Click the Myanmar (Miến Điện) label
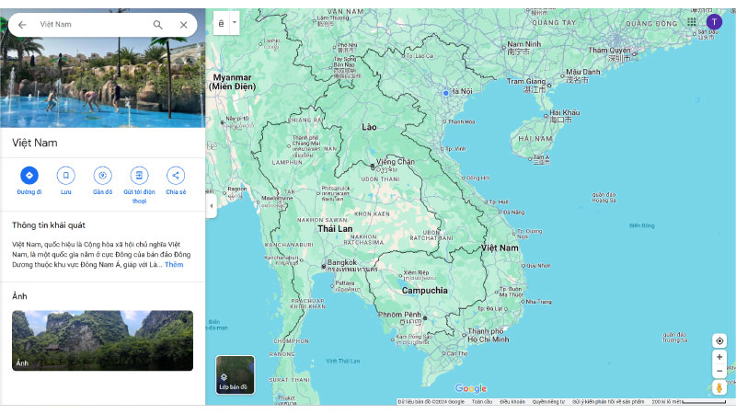The height and width of the screenshot is (414, 736). [x=233, y=82]
